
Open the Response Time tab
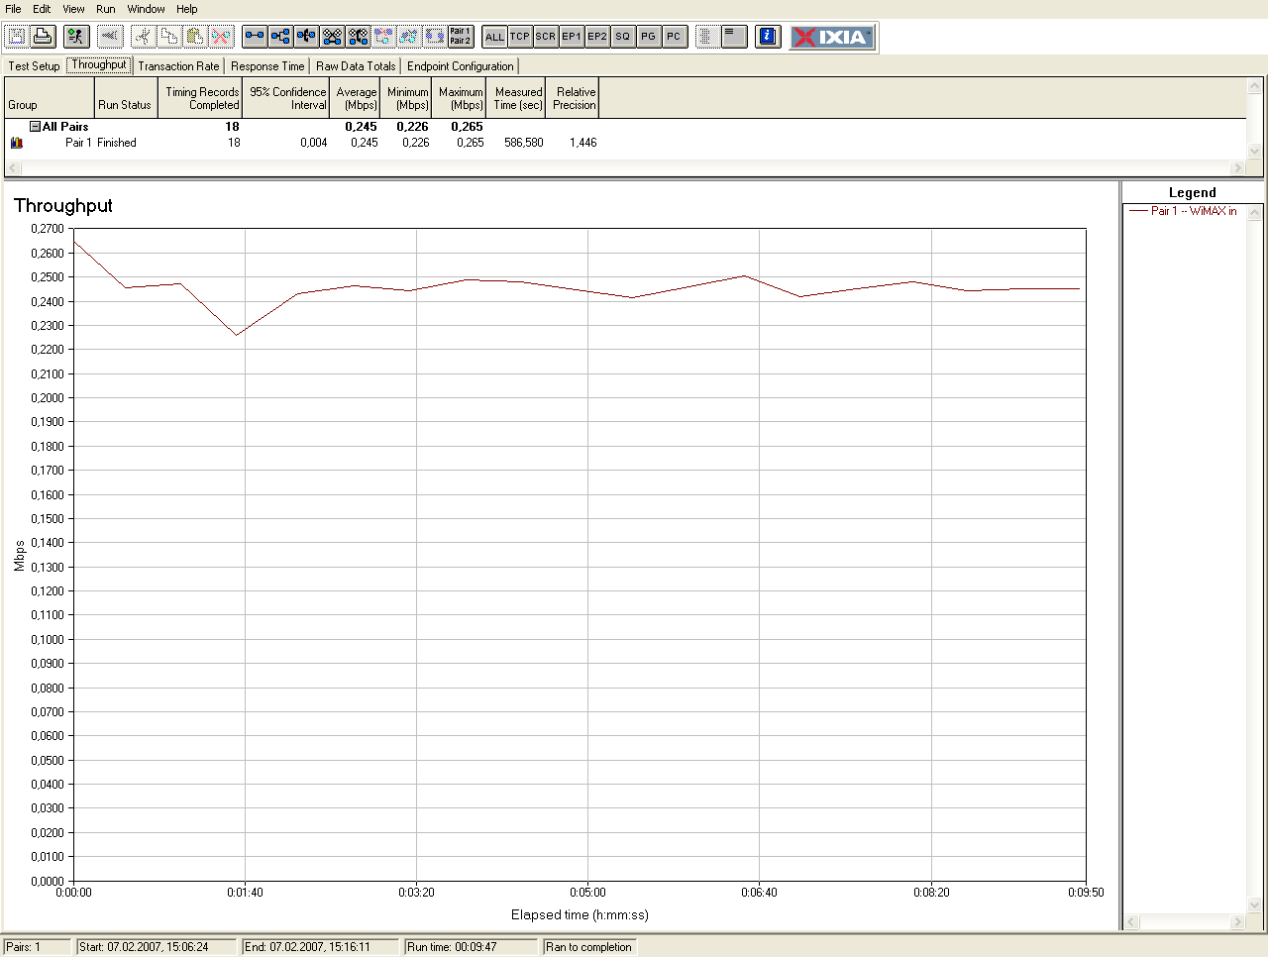[x=267, y=66]
